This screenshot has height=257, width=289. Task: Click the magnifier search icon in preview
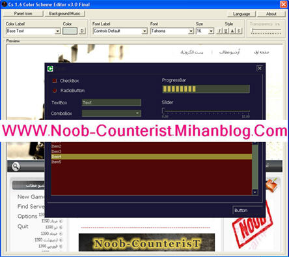click(x=16, y=166)
